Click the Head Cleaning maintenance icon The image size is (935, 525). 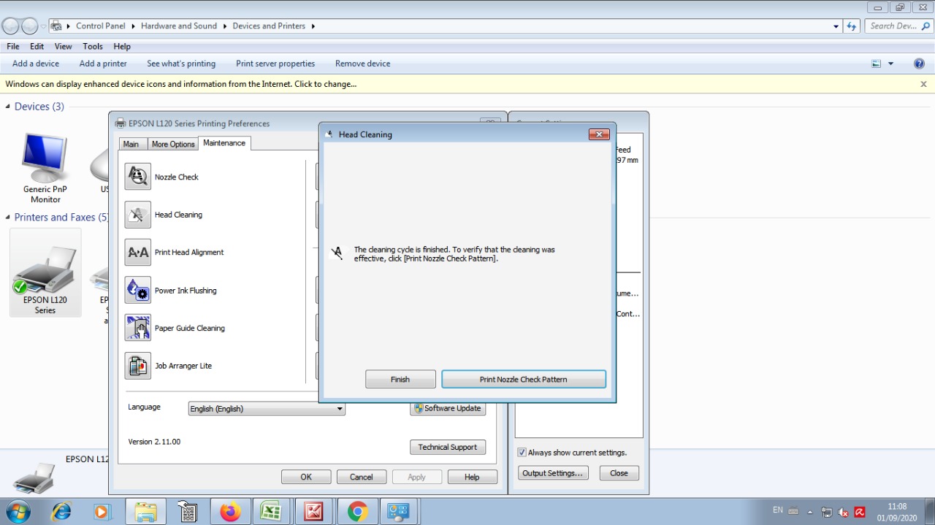(x=138, y=215)
